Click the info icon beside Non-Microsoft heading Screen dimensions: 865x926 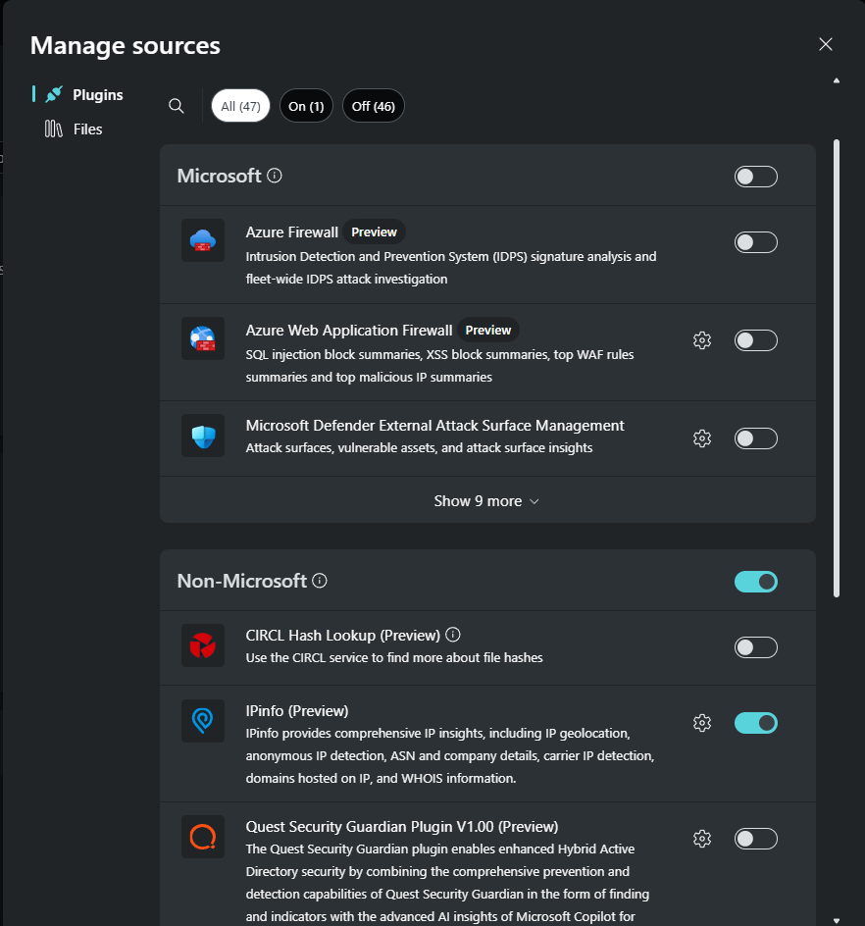(320, 581)
